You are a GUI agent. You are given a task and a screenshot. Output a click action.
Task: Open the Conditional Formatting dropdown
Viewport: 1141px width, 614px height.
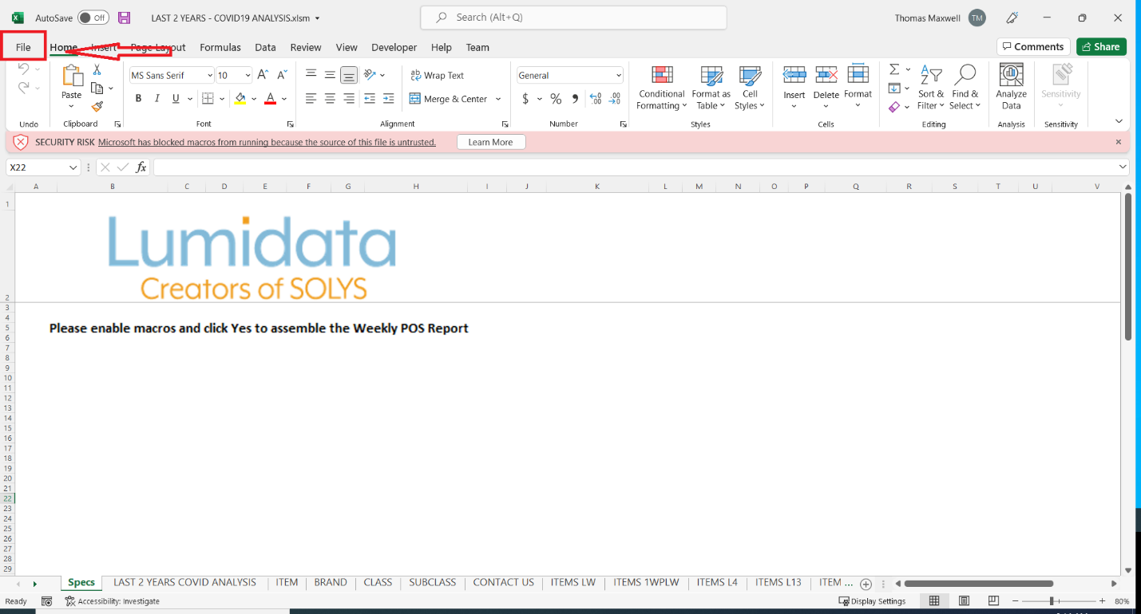pyautogui.click(x=661, y=87)
